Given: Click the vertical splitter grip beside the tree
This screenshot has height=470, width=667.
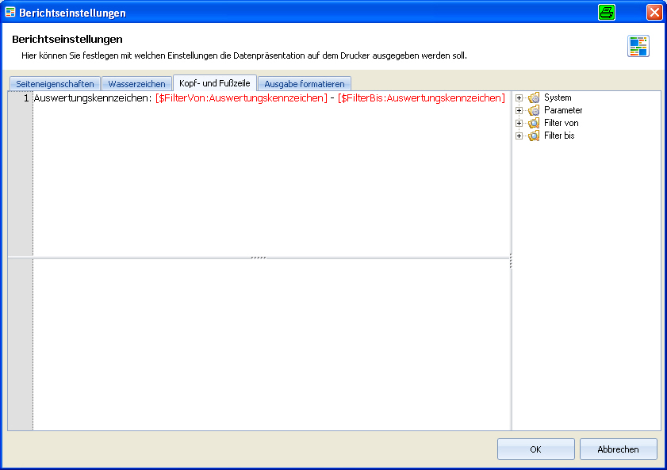Looking at the screenshot, I should (511, 261).
